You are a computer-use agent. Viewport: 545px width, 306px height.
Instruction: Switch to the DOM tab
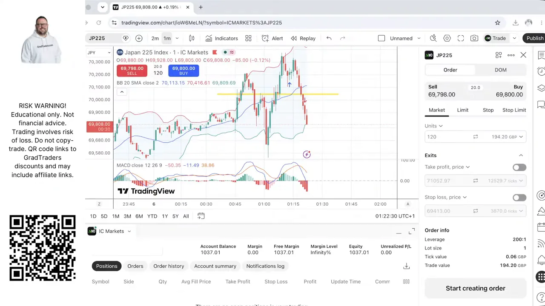[x=501, y=70]
